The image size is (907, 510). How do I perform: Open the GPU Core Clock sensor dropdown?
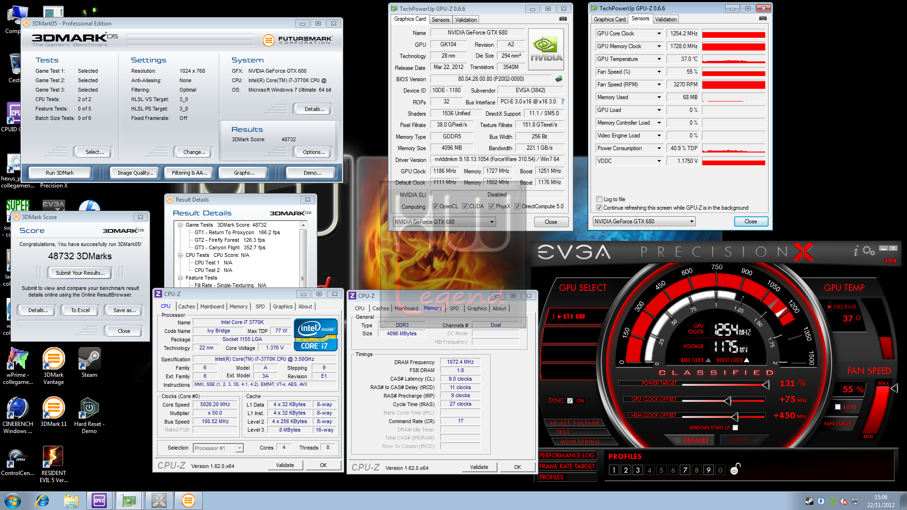coord(659,34)
